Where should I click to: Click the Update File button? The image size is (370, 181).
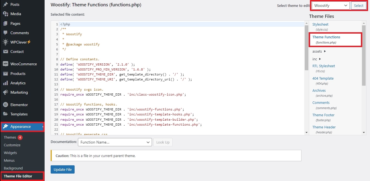(62, 169)
